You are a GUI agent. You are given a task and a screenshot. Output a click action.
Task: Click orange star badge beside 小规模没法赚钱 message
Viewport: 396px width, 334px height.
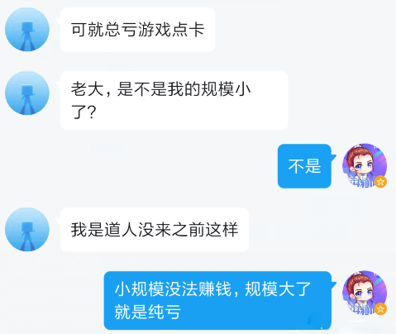click(380, 309)
